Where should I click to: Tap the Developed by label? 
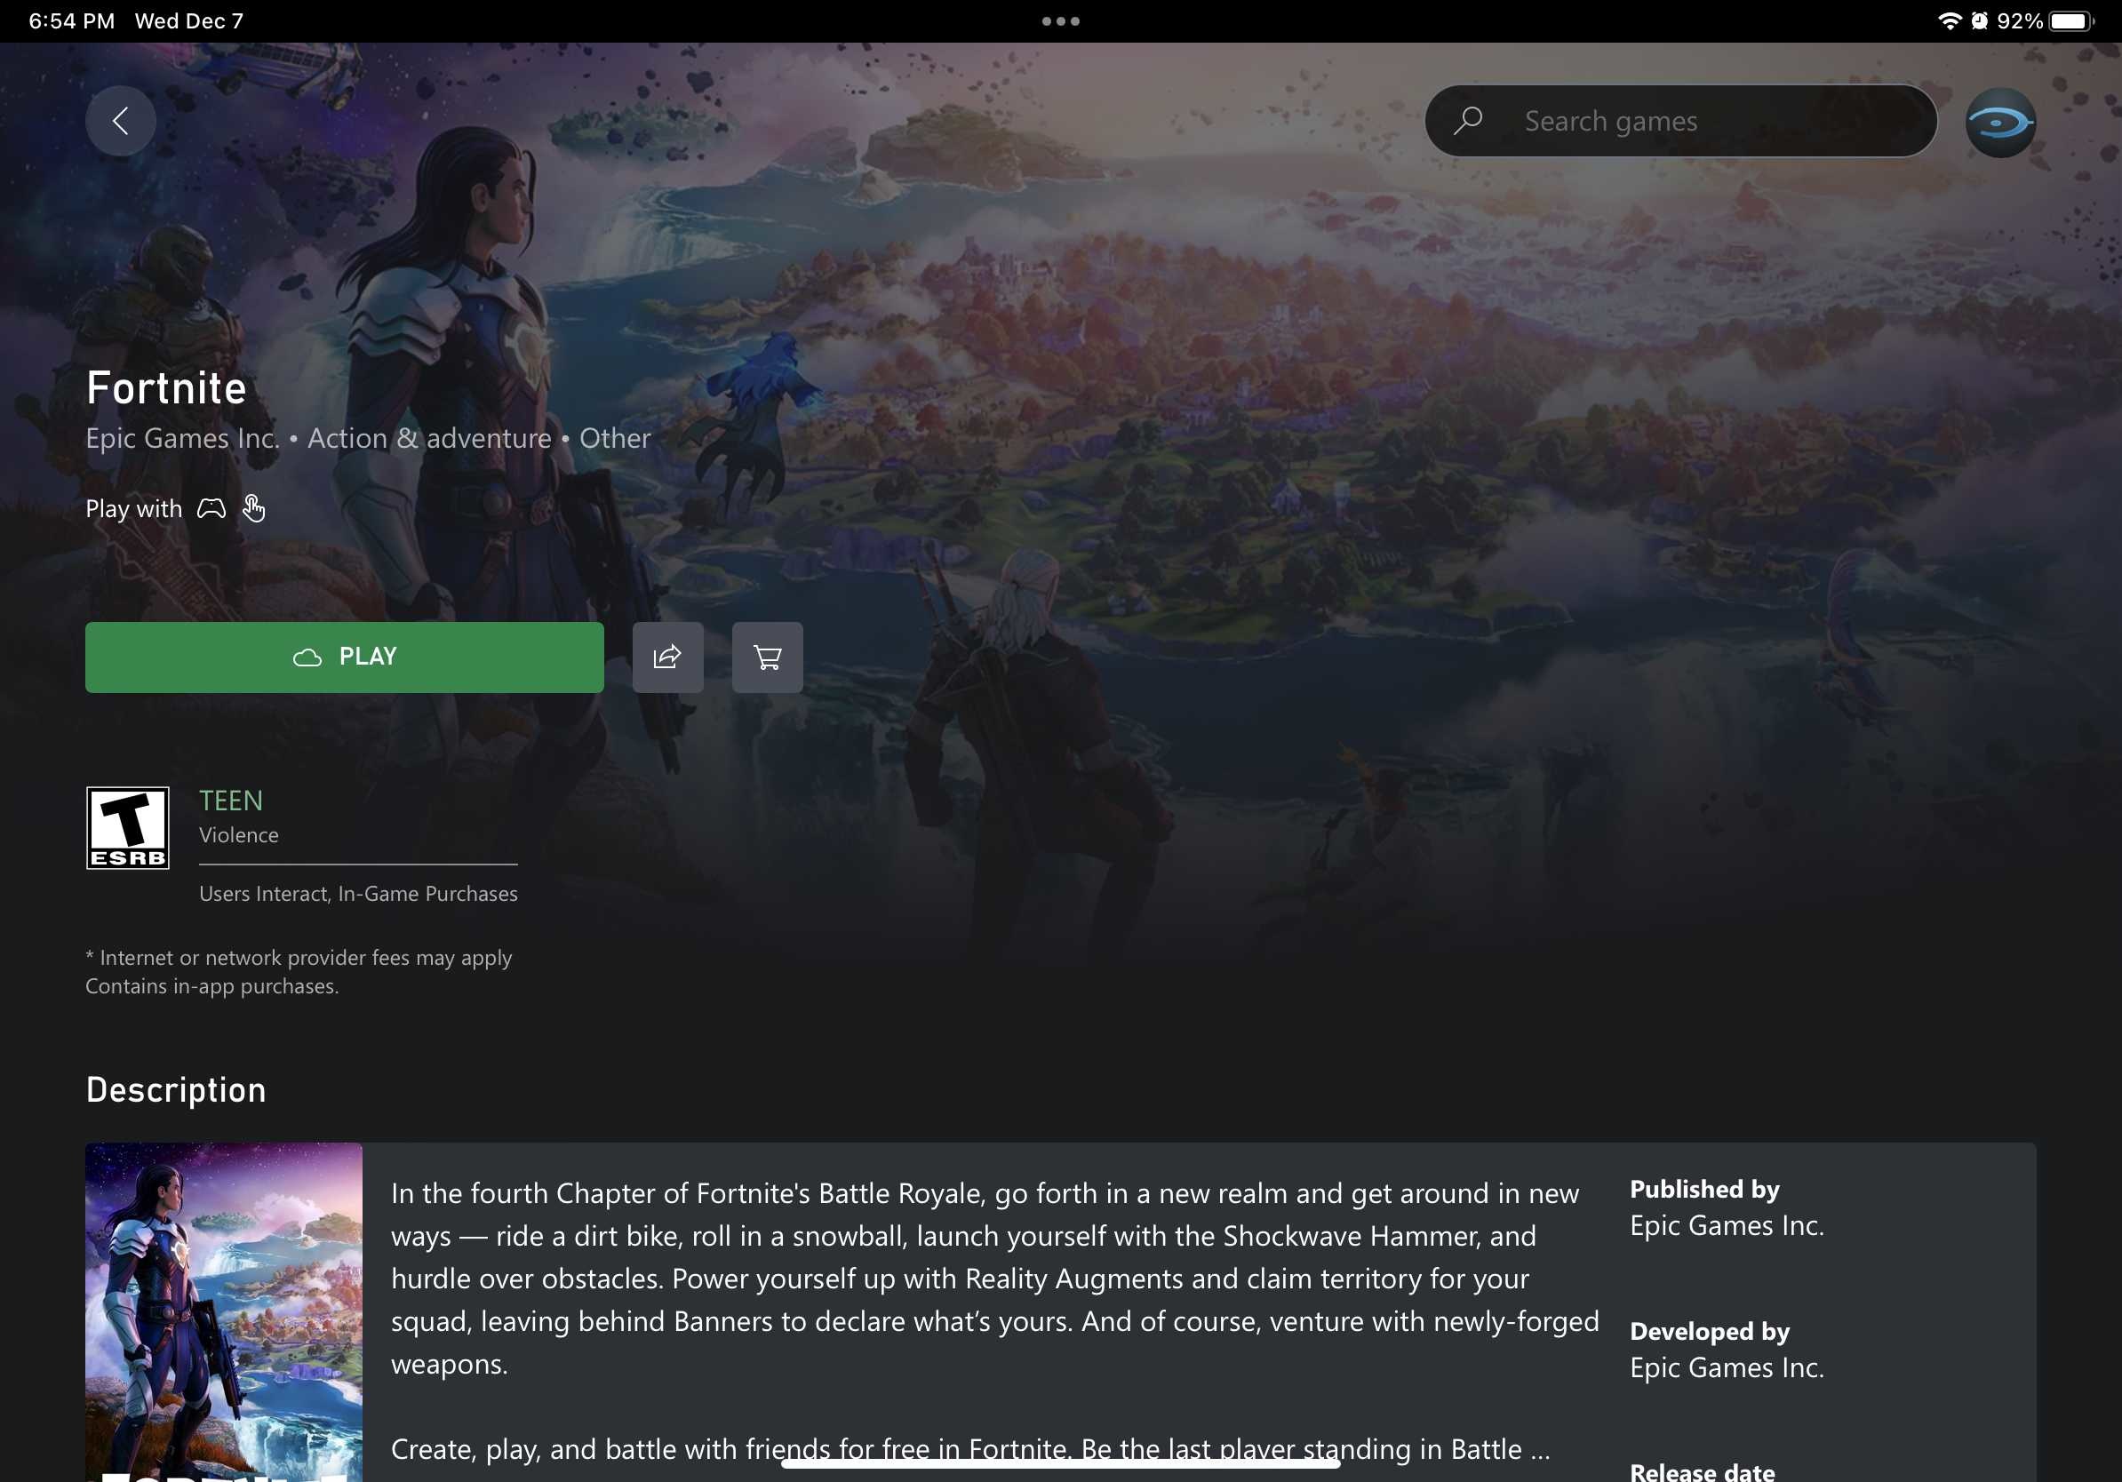coord(1710,1331)
